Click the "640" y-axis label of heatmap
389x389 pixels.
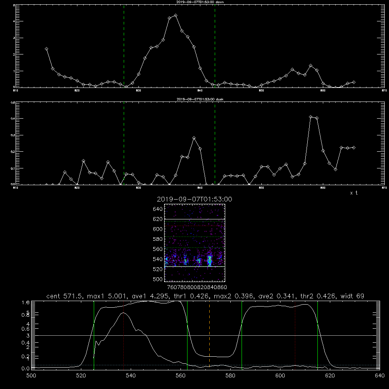pos(158,209)
